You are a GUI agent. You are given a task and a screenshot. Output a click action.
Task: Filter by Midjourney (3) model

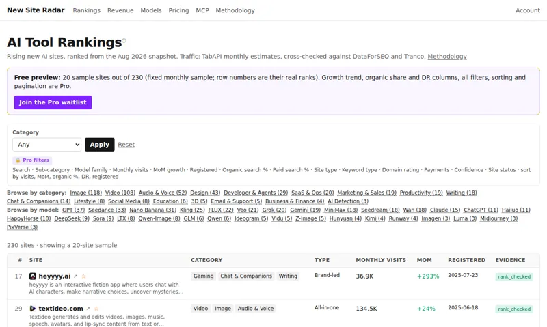[499, 218]
